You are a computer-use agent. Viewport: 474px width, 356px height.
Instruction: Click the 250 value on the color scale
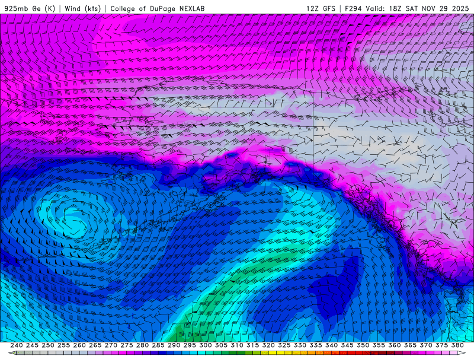click(x=48, y=345)
